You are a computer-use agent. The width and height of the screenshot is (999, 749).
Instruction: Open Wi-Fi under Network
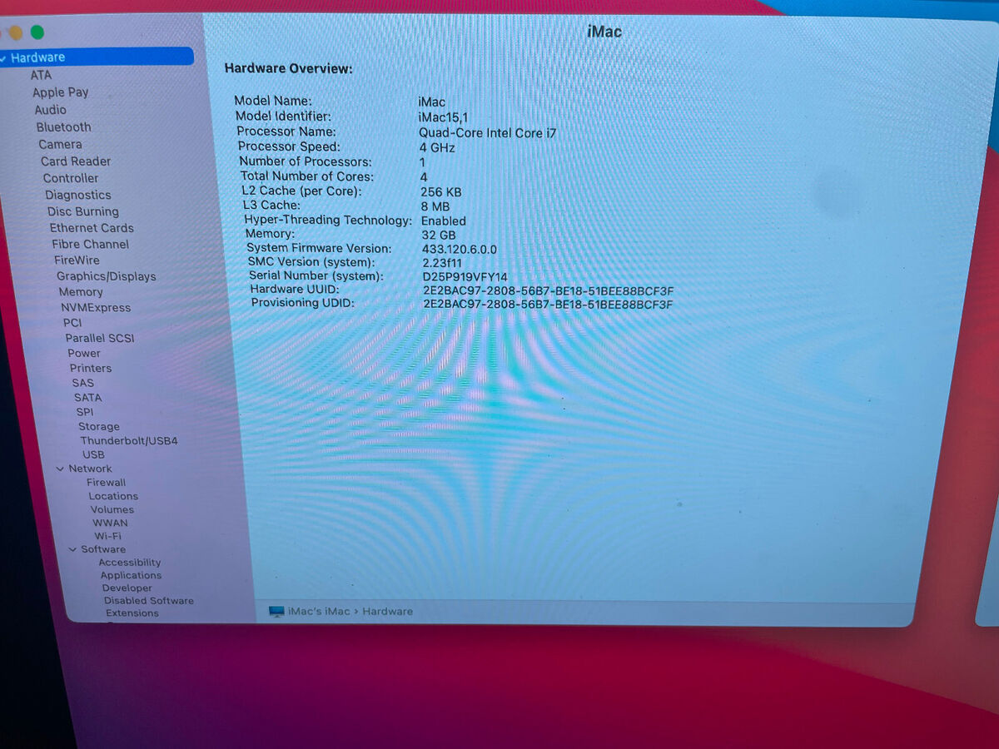click(x=107, y=536)
